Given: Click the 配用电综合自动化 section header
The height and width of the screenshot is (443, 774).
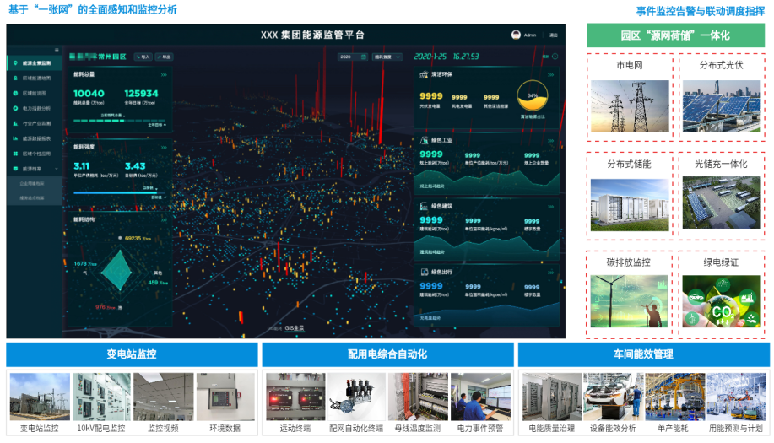Looking at the screenshot, I should pyautogui.click(x=387, y=354).
